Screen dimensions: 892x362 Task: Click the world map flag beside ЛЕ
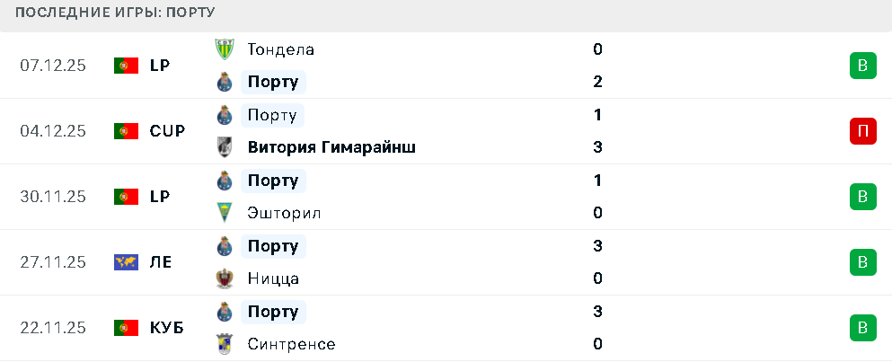pos(126,262)
